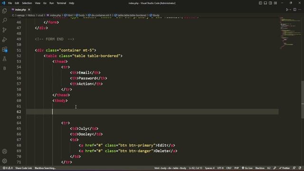Screen dimensions: 304x171
Task: Click Share Code Link in status bar
Action: [23, 168]
